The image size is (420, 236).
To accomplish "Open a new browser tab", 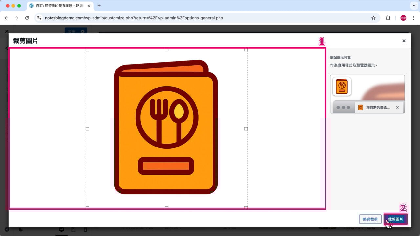I will (x=99, y=6).
